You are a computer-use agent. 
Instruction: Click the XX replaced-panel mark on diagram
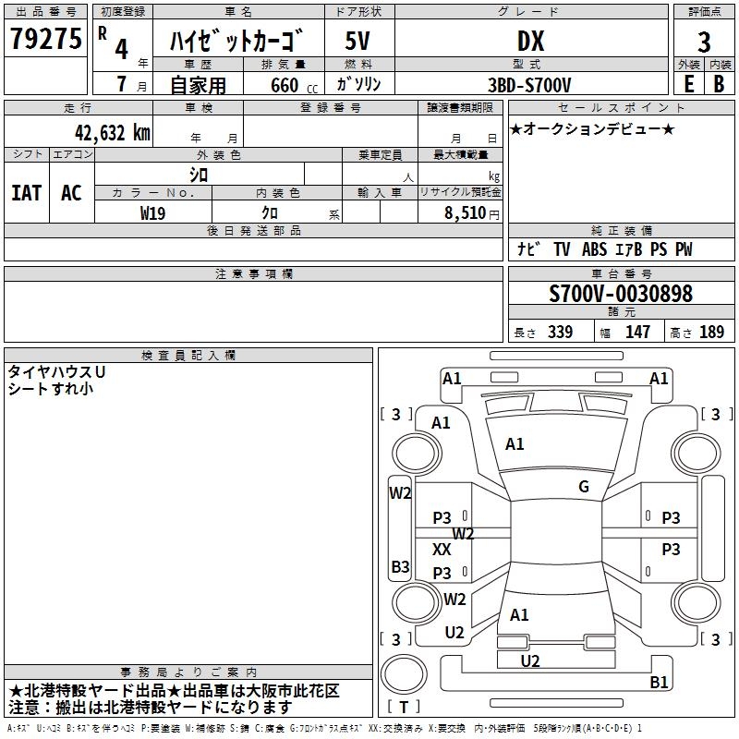[442, 549]
